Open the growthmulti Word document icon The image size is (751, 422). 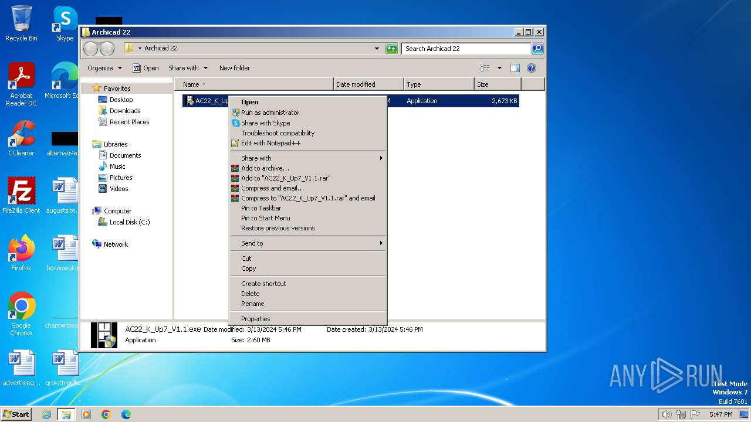(x=65, y=368)
